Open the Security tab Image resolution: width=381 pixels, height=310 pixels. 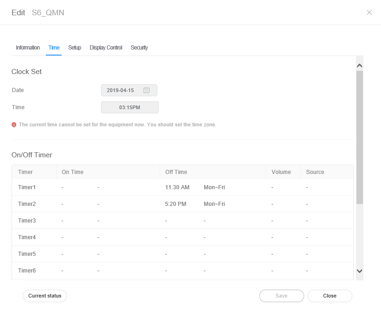click(x=139, y=47)
